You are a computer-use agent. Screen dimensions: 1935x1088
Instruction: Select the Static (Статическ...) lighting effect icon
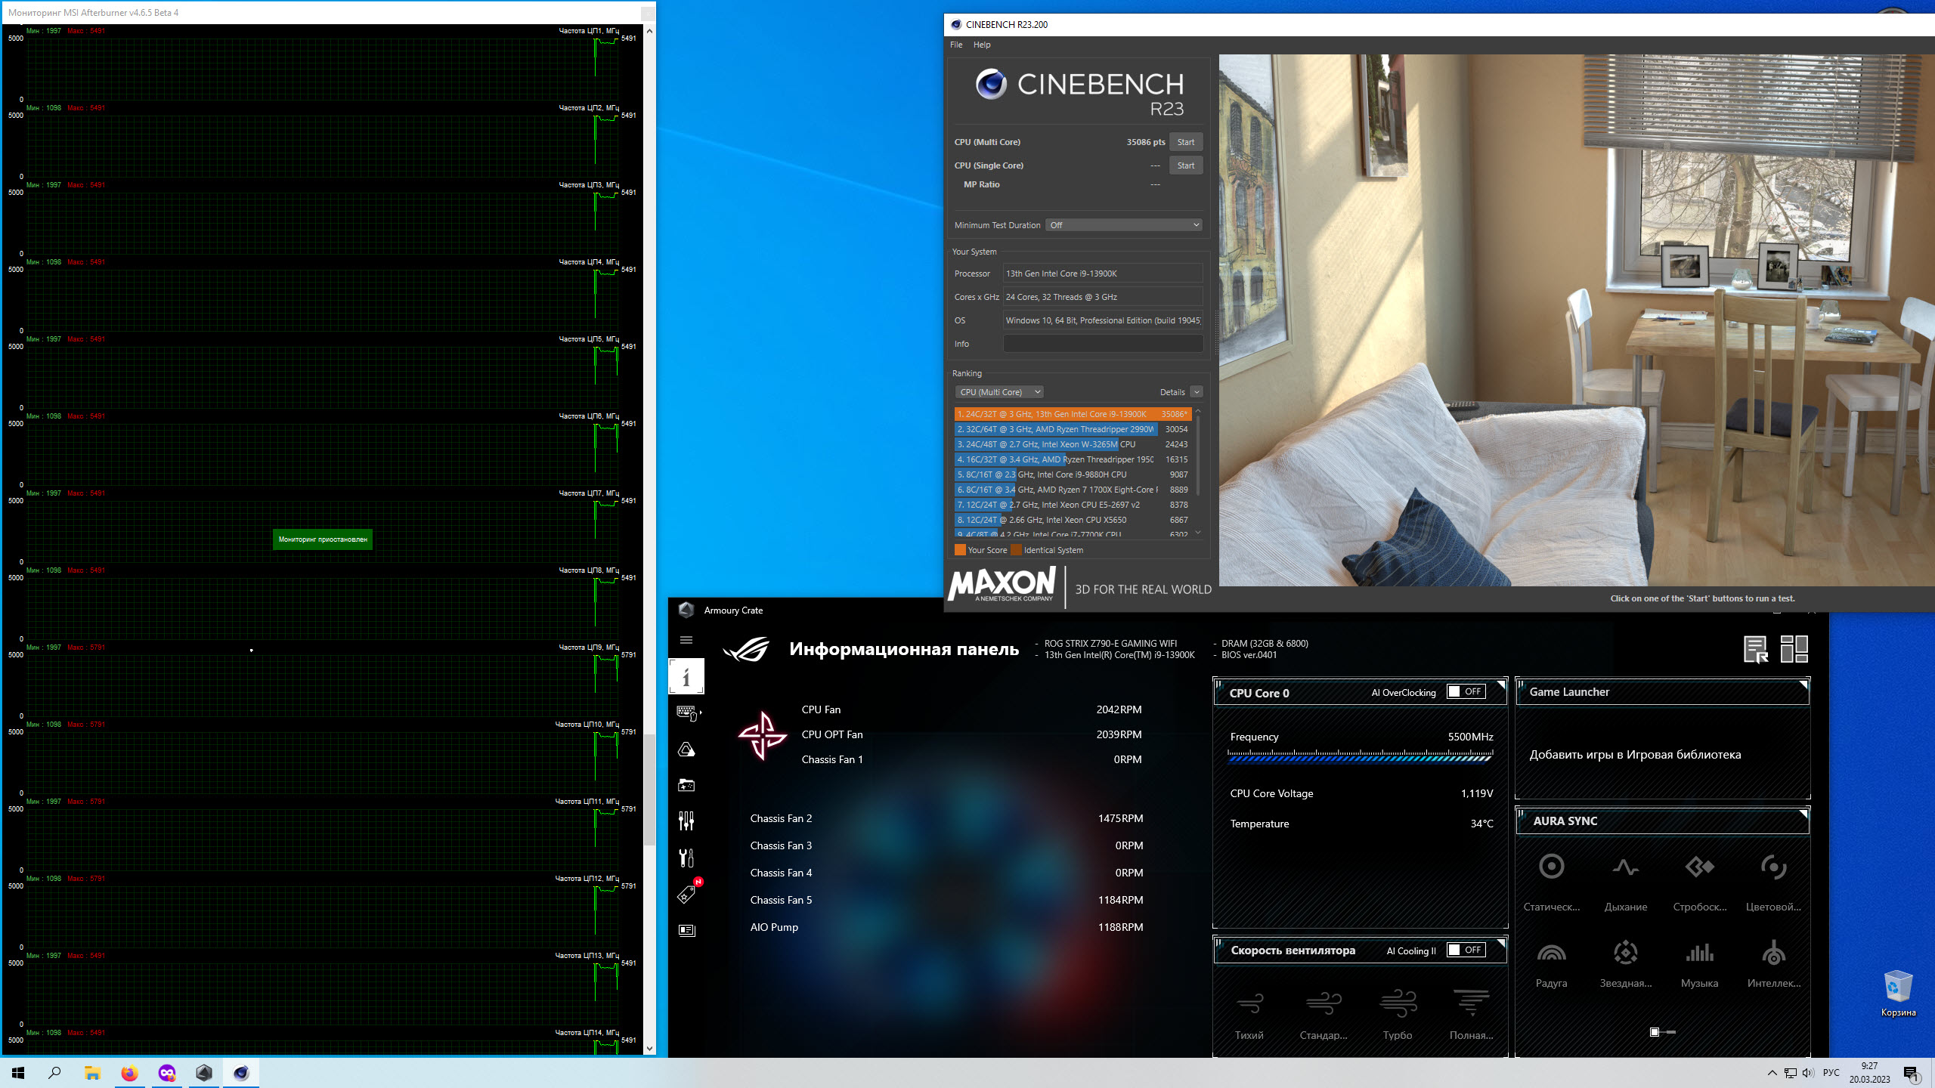[1551, 867]
